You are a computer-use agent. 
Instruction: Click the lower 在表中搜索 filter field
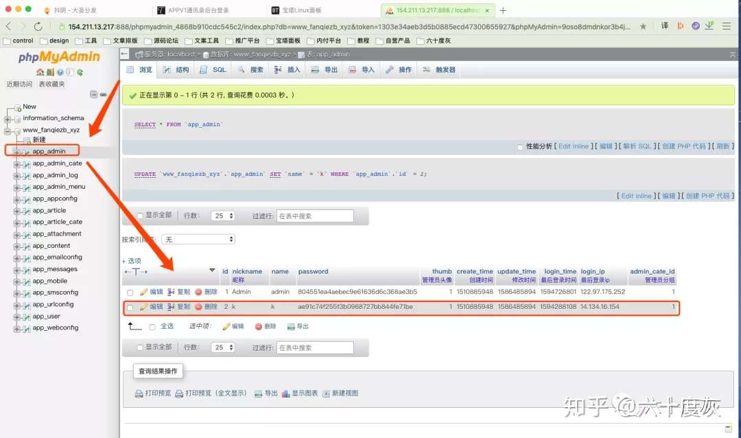point(315,347)
